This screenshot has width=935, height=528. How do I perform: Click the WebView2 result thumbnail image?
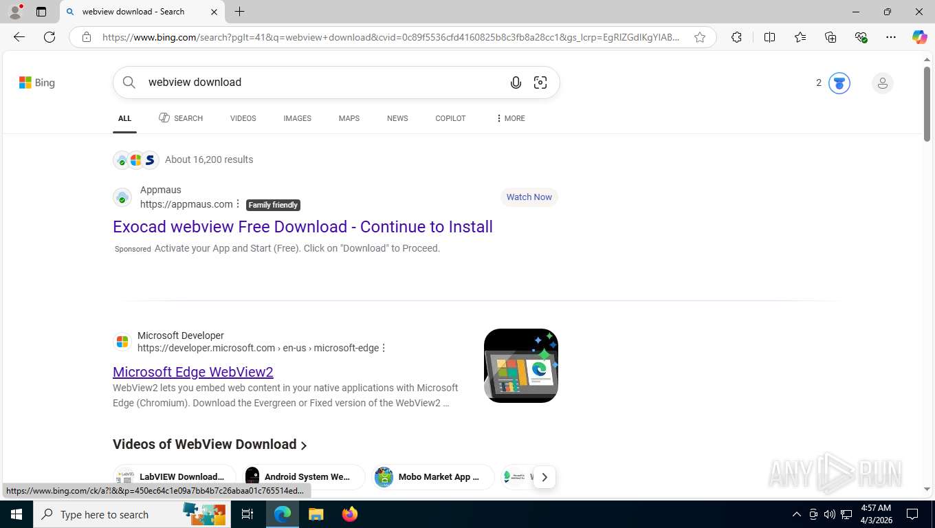521,366
